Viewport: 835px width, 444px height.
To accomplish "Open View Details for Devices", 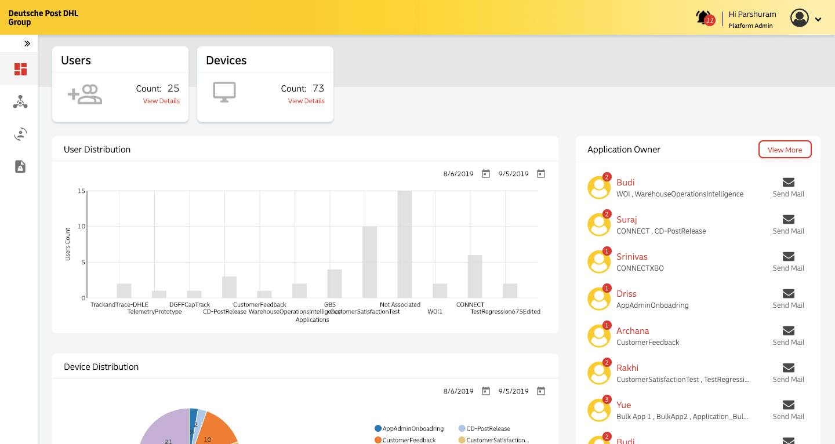I will pyautogui.click(x=306, y=101).
